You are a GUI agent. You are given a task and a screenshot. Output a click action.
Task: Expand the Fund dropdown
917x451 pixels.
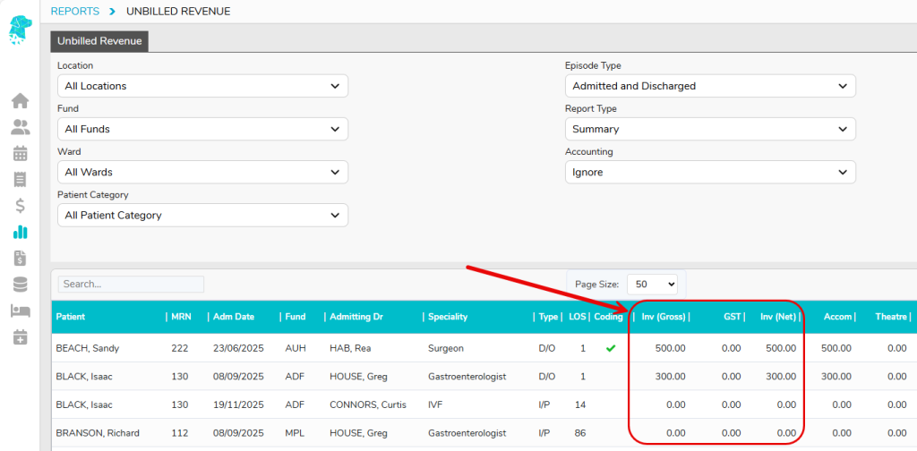click(x=202, y=129)
